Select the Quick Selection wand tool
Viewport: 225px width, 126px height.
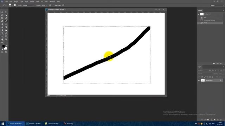click(x=6, y=15)
